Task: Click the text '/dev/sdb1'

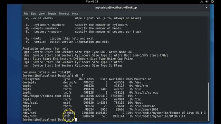Action: tap(30, 116)
